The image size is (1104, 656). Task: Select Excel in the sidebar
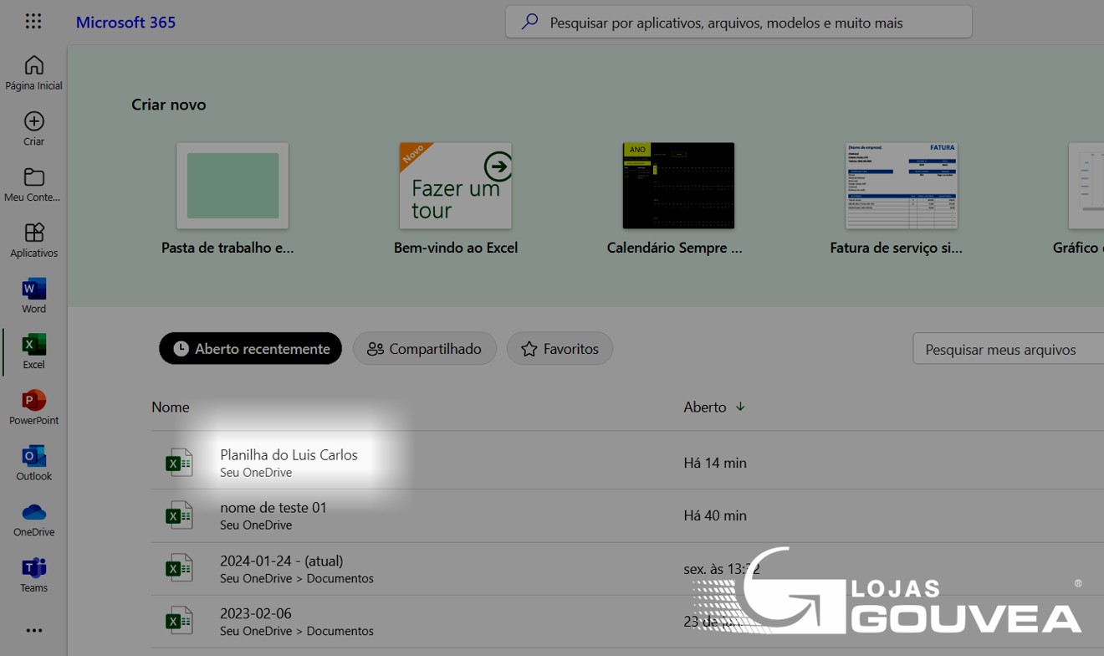tap(33, 351)
